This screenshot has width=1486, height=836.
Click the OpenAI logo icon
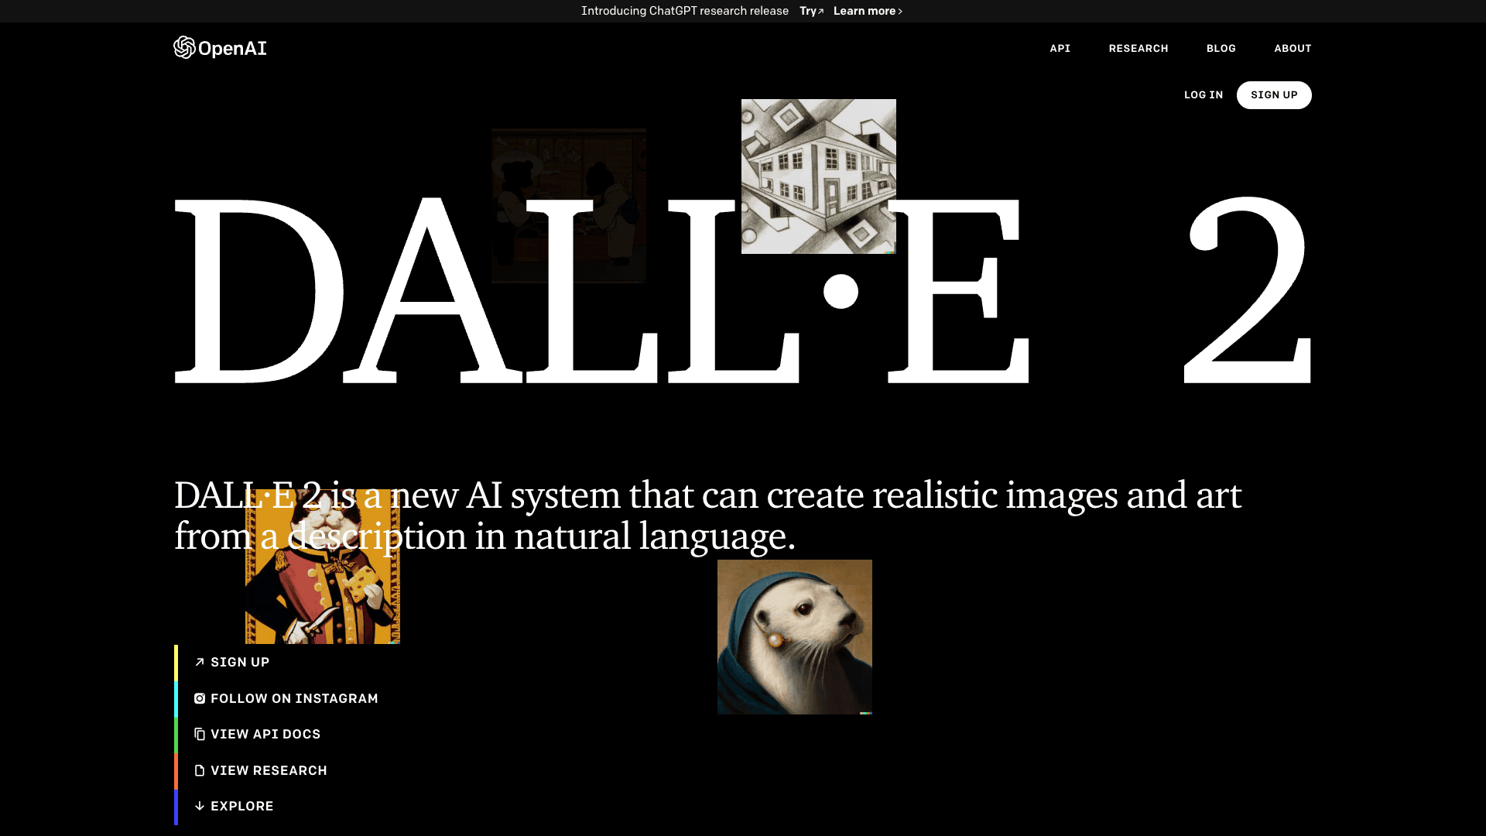[184, 47]
